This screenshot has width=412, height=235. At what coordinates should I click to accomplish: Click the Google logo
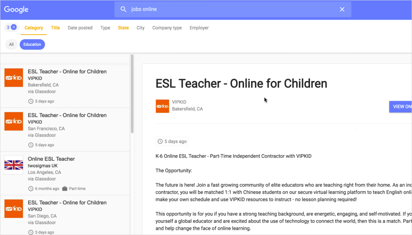[x=16, y=9]
